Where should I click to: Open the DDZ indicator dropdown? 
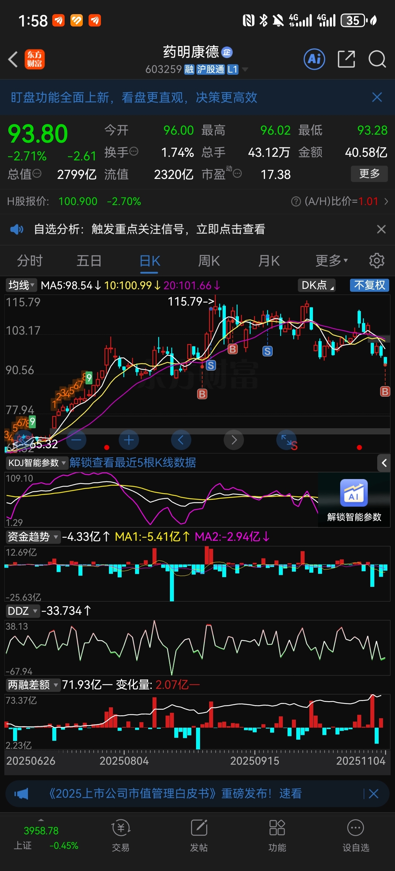[23, 611]
